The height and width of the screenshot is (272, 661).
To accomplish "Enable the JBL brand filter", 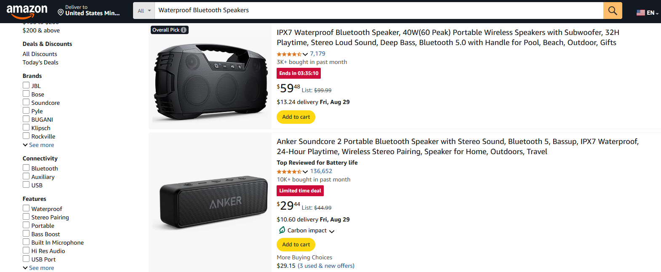I will click(x=26, y=85).
